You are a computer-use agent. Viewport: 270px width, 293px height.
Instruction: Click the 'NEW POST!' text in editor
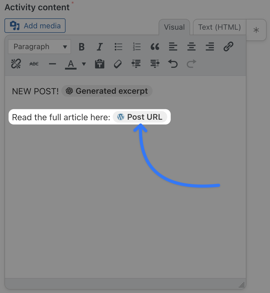point(35,91)
